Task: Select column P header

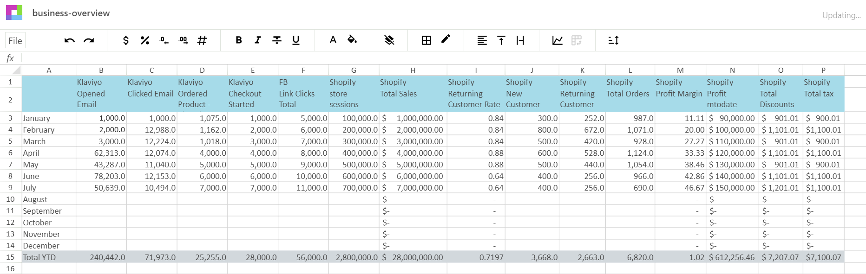Action: [x=823, y=70]
